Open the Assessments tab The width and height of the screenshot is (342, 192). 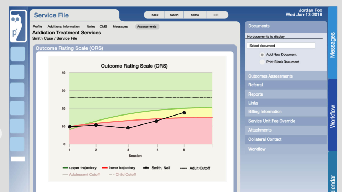146,27
